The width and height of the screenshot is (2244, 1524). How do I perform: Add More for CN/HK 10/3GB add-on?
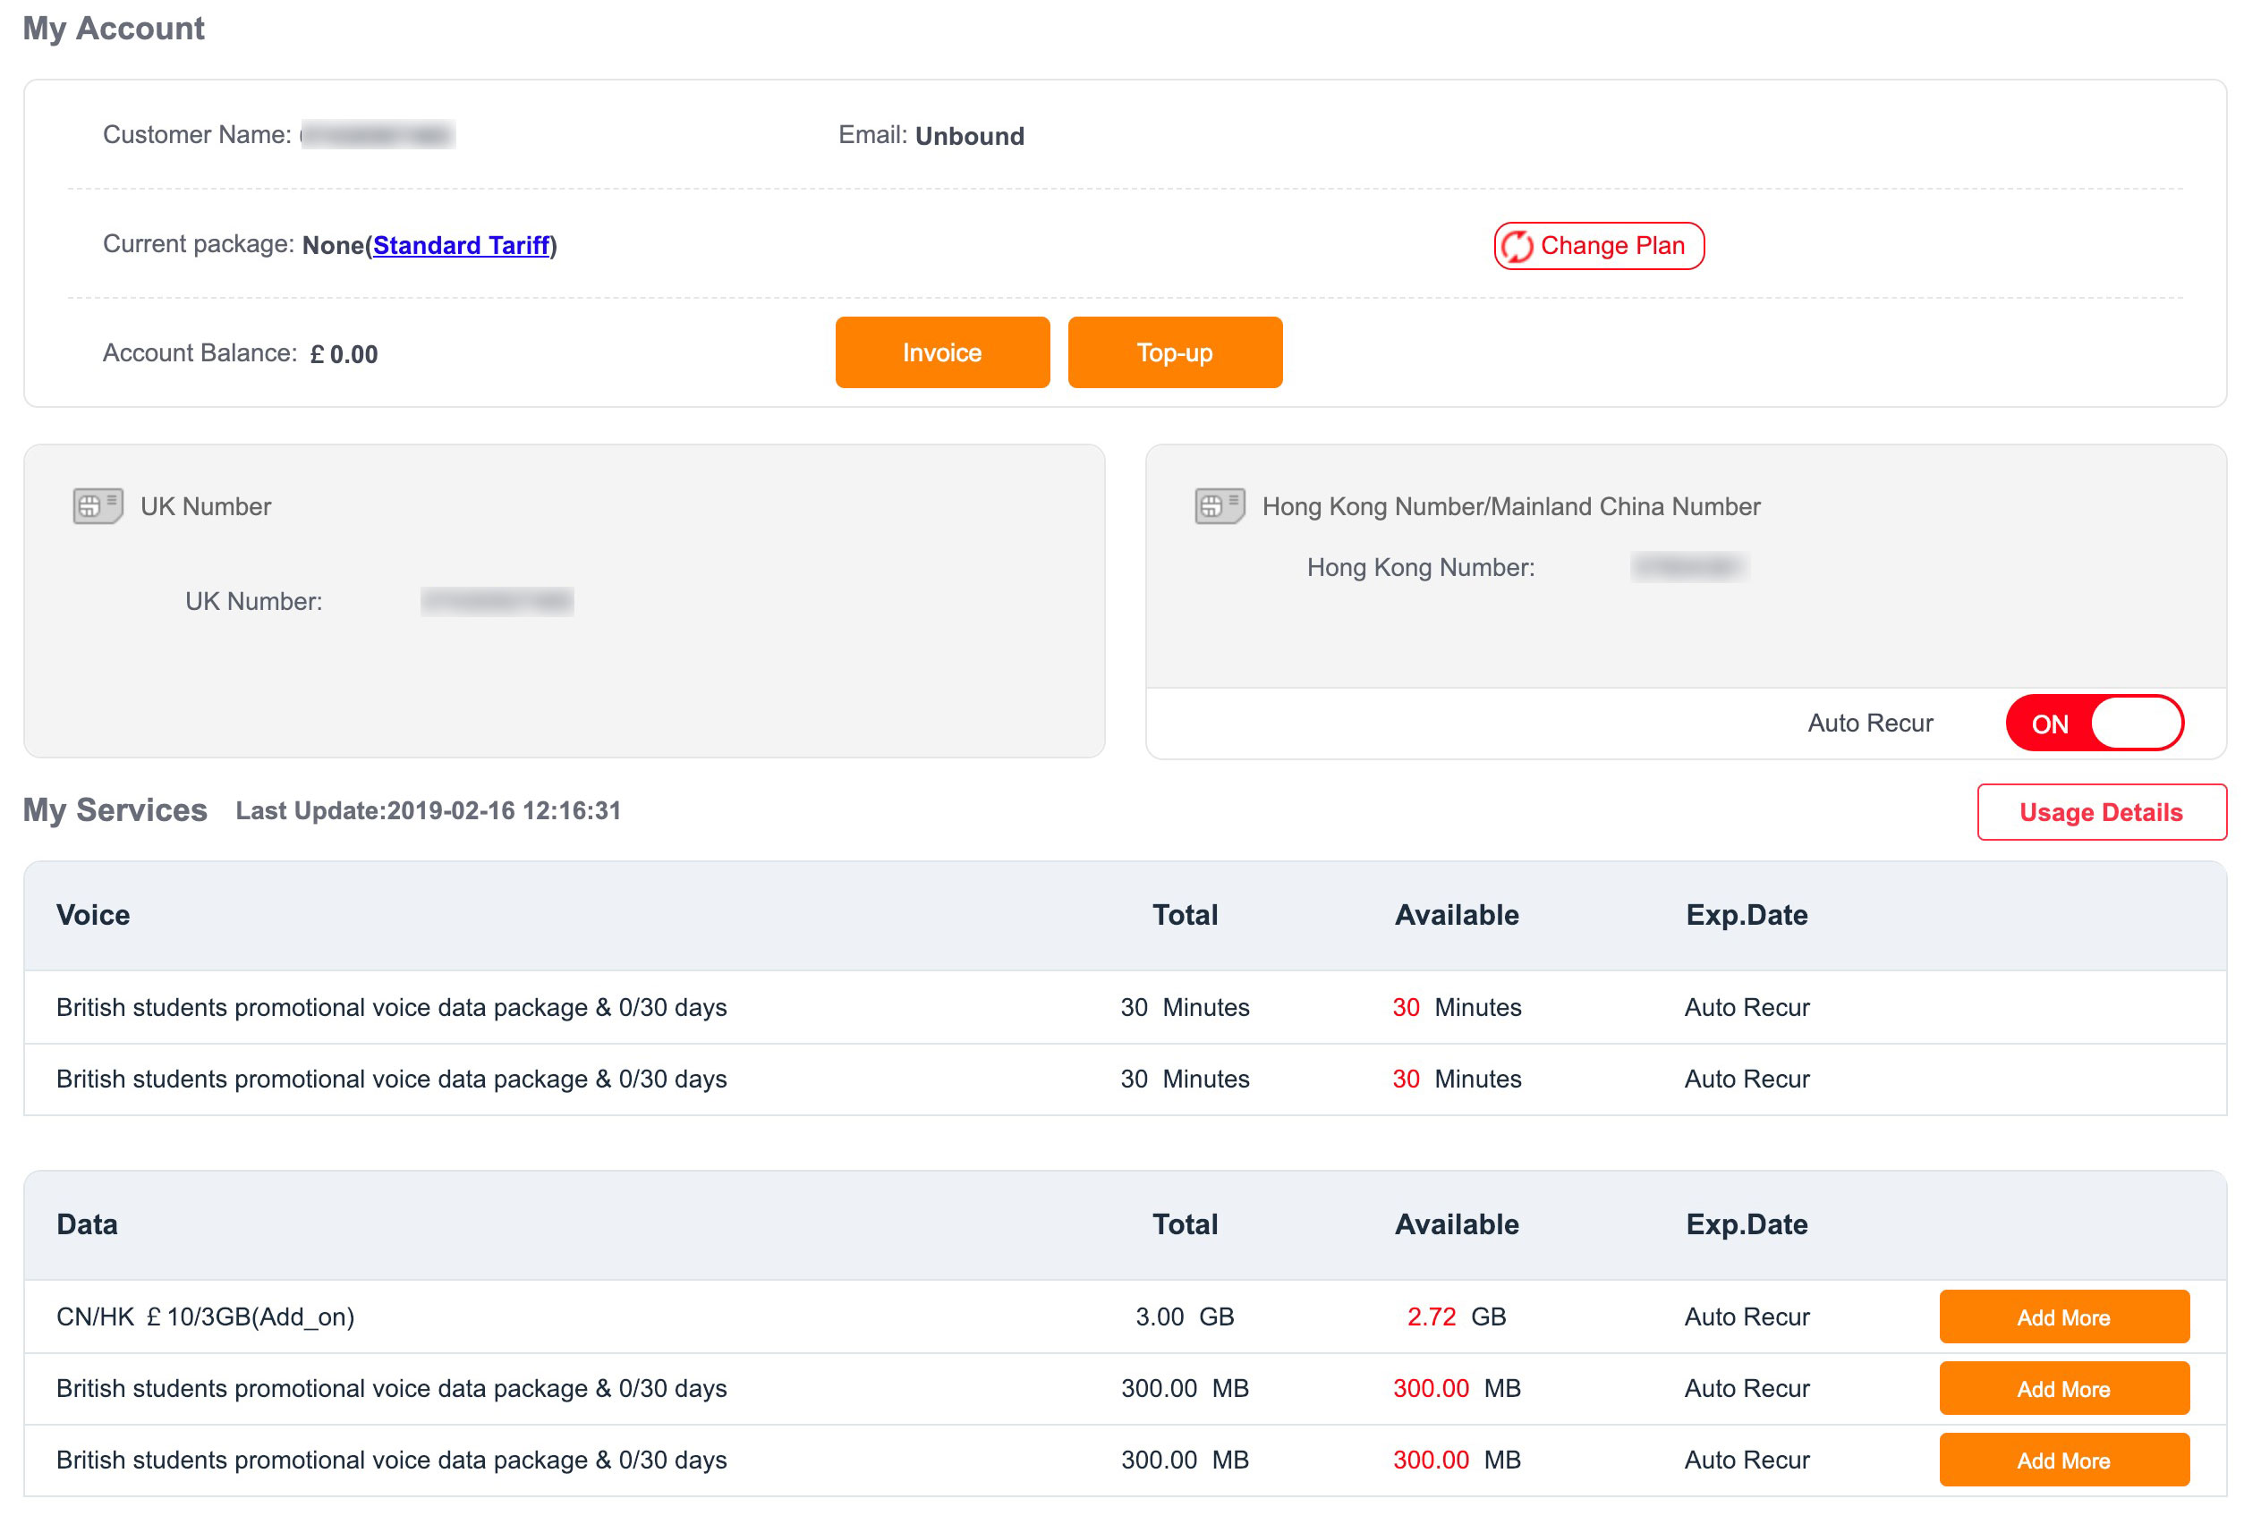2063,1317
